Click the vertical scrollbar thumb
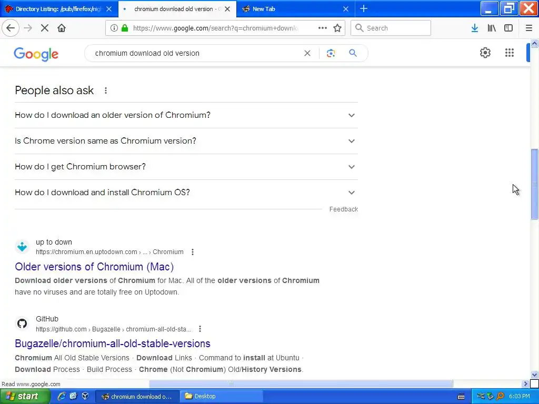The image size is (539, 404). tap(534, 184)
